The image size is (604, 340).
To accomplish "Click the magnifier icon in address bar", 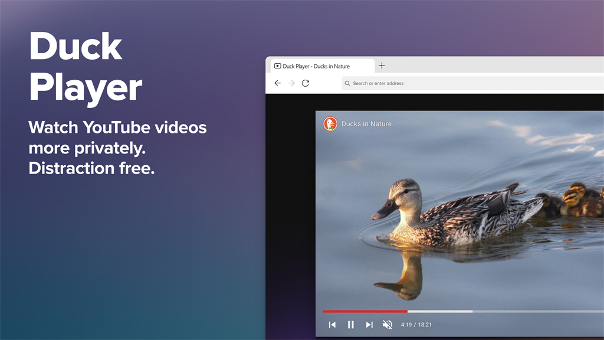I will pyautogui.click(x=347, y=83).
